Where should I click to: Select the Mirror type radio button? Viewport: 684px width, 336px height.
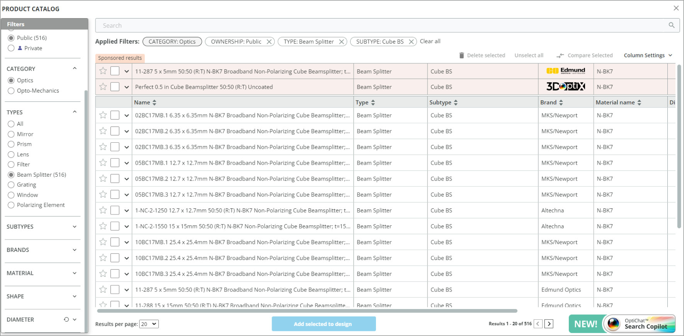(x=11, y=134)
